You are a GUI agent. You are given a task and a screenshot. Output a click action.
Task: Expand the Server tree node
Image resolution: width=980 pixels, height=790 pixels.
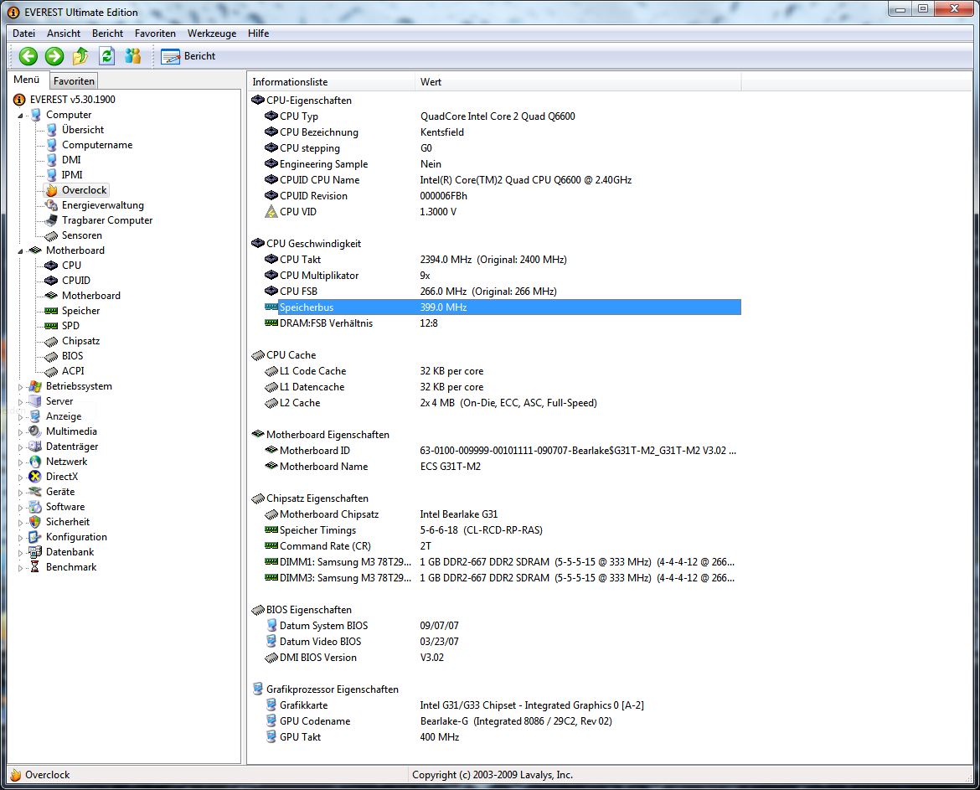coord(20,402)
